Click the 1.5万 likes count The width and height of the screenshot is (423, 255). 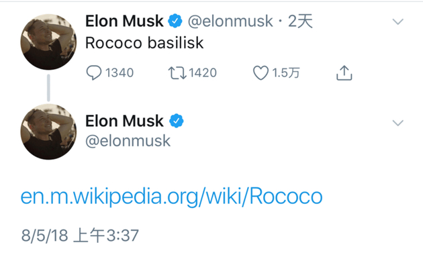click(x=286, y=73)
